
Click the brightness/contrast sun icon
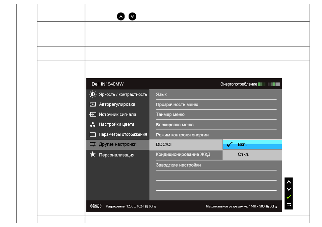pos(92,94)
